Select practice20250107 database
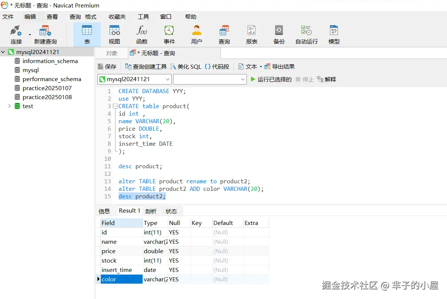 47,88
